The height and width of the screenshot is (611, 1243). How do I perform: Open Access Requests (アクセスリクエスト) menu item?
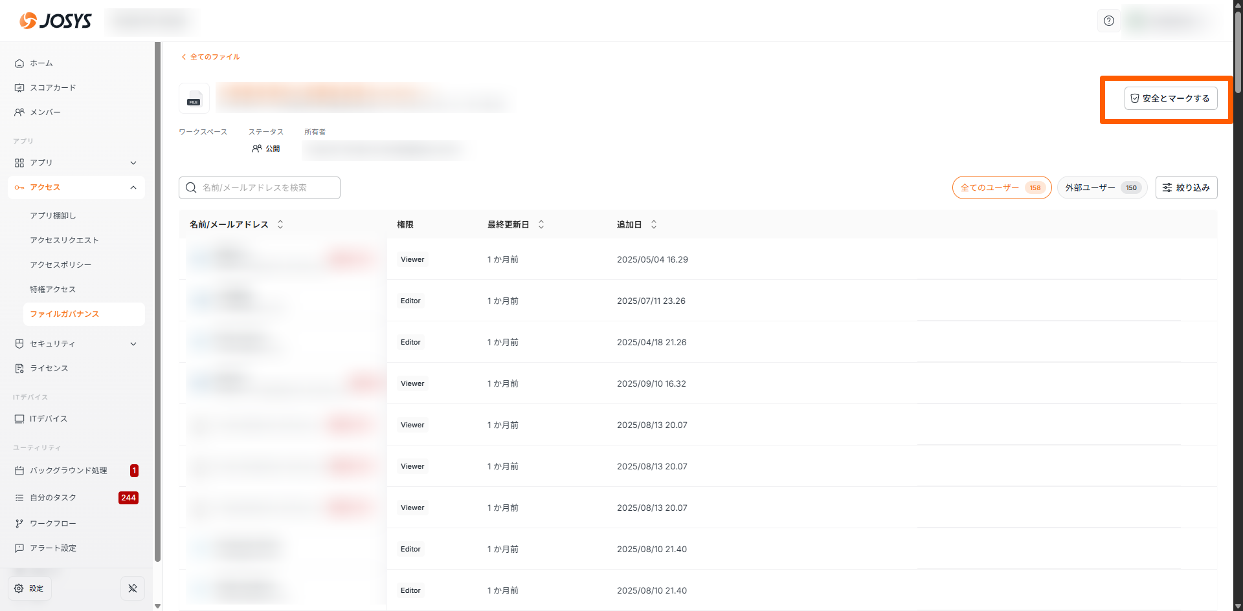(x=64, y=241)
